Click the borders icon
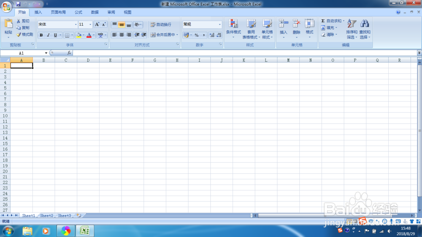The width and height of the screenshot is (422, 237). pos(67,35)
